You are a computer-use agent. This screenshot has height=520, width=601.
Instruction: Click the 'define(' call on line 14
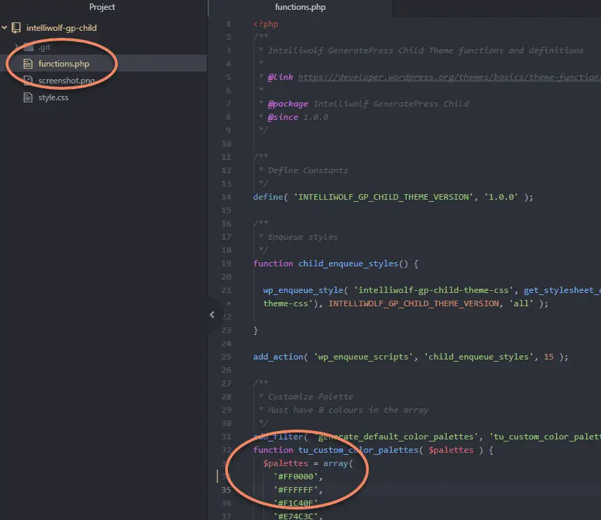point(270,197)
